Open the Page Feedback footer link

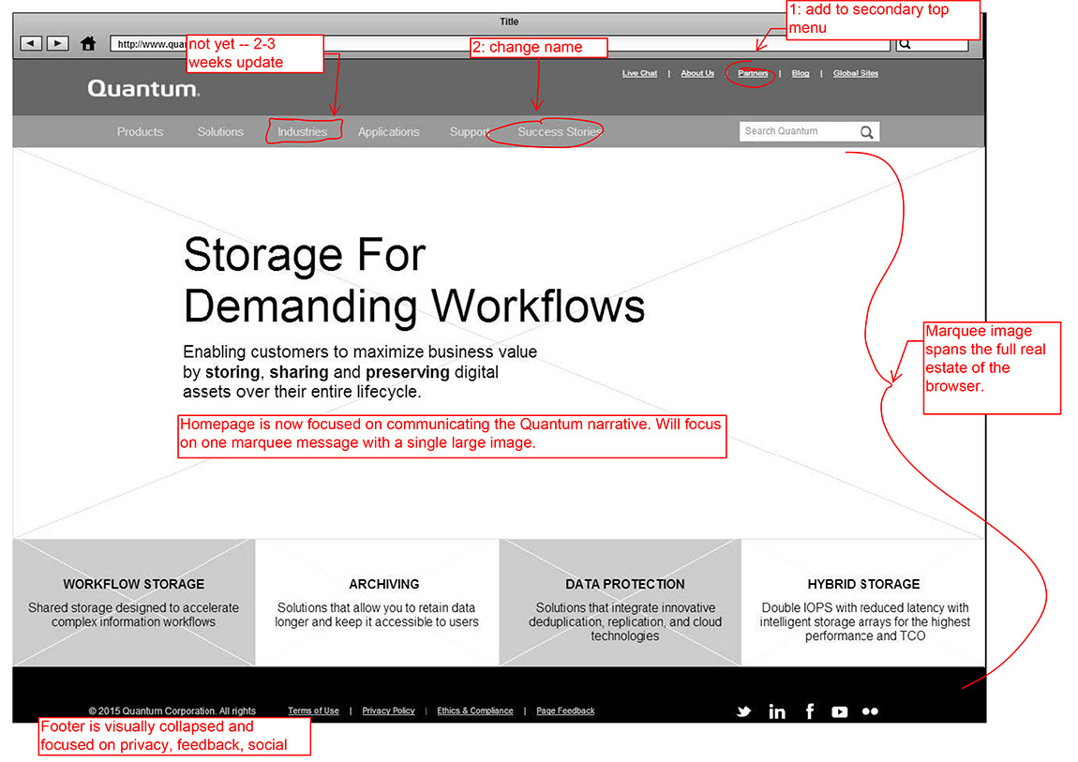click(566, 711)
